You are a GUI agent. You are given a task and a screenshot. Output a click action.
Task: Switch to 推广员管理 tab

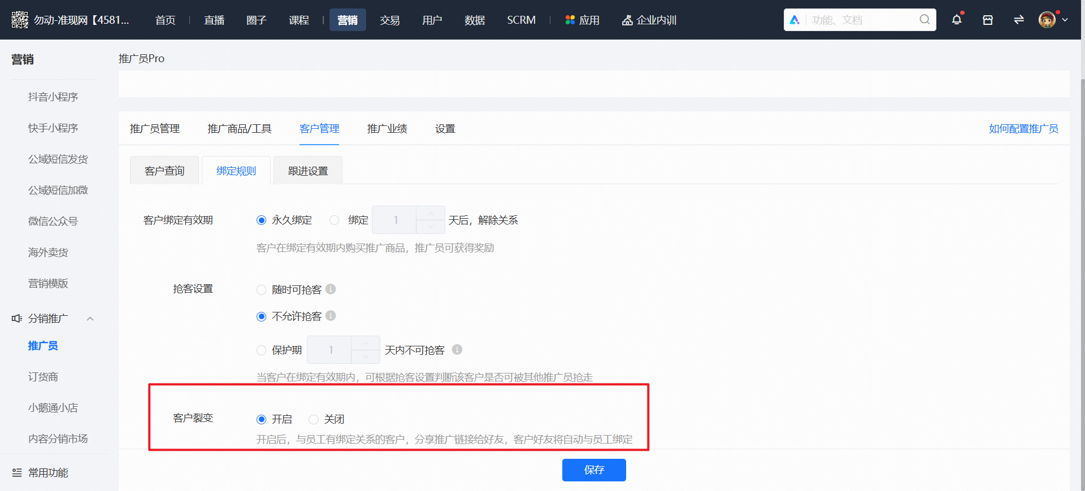point(155,129)
